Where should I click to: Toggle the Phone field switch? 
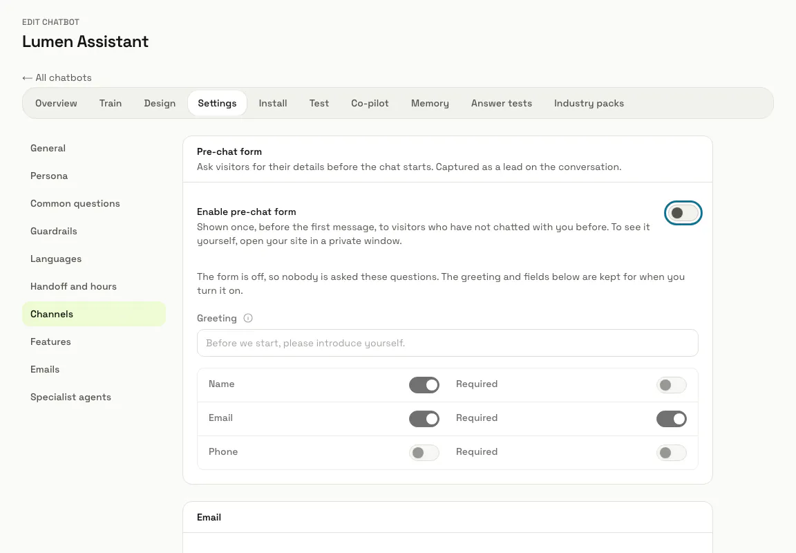424,453
